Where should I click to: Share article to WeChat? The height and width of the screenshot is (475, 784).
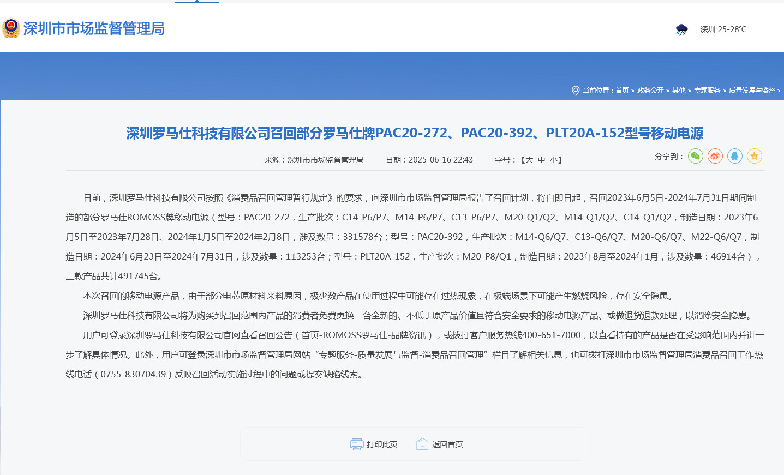[x=695, y=157]
